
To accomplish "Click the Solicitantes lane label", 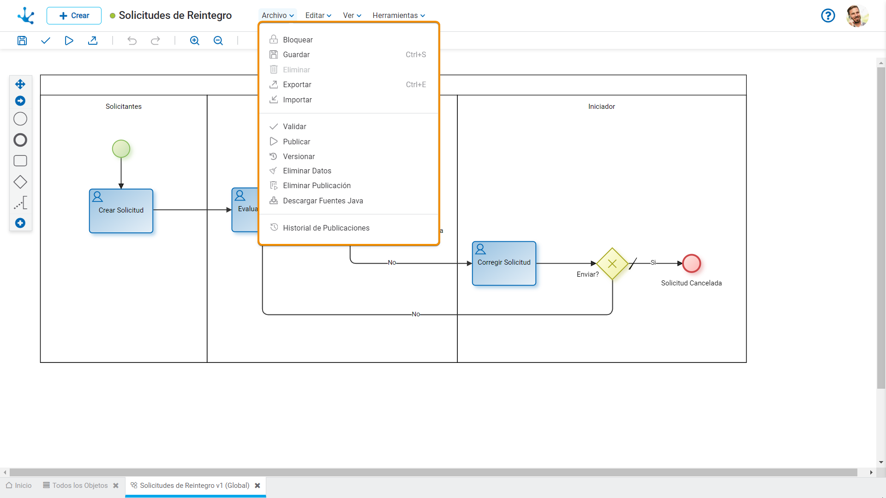I will (x=124, y=107).
